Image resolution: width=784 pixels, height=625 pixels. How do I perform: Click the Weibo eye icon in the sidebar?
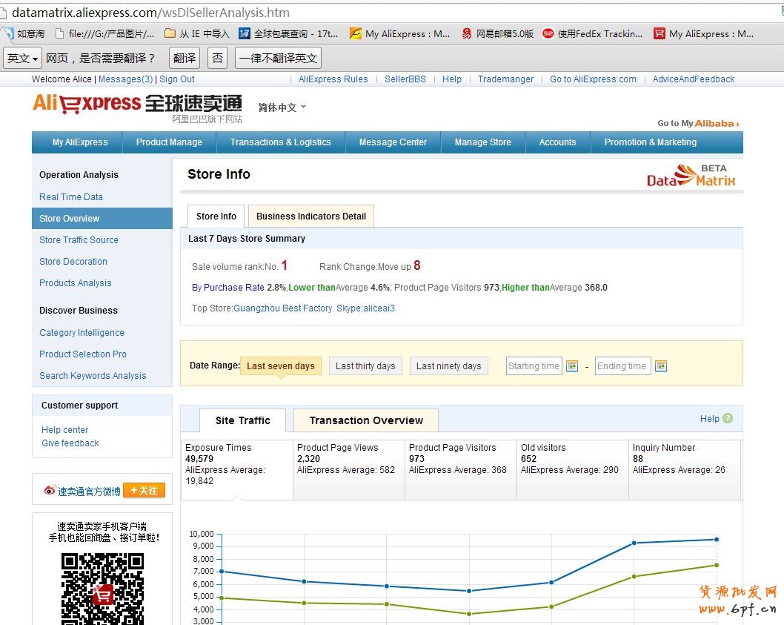[50, 491]
